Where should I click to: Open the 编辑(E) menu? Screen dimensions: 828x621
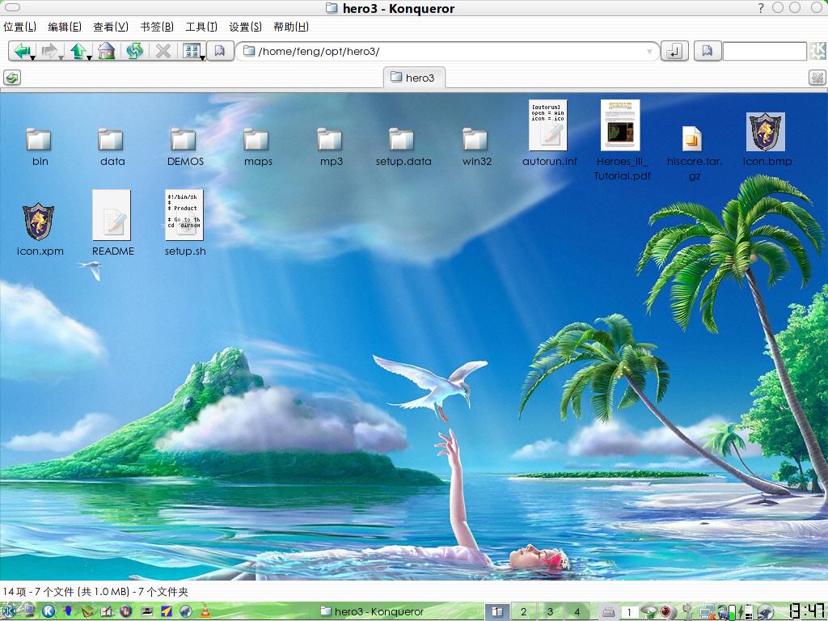(x=65, y=27)
